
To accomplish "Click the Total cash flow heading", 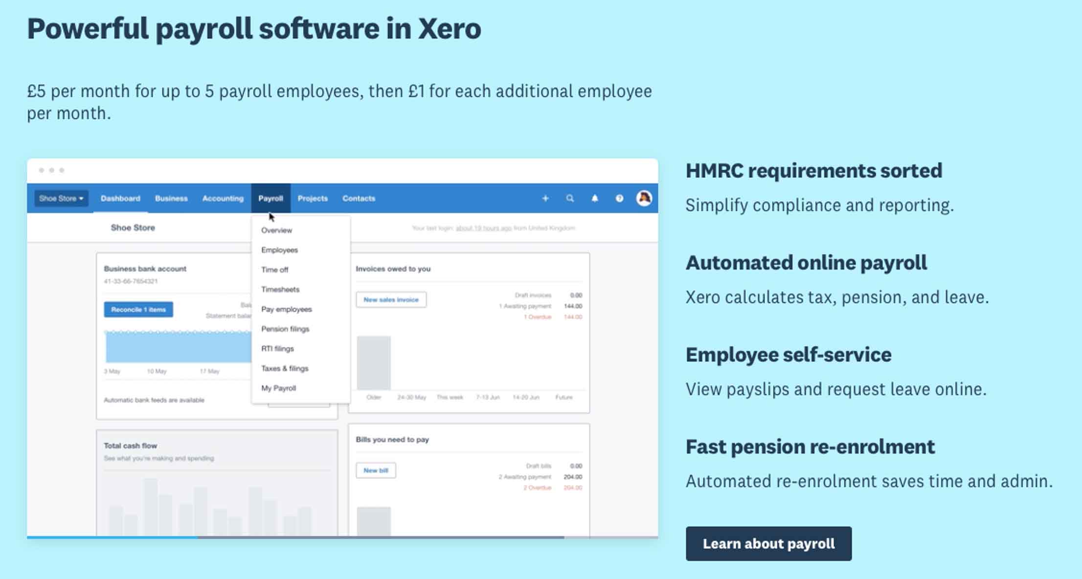I will pos(130,445).
